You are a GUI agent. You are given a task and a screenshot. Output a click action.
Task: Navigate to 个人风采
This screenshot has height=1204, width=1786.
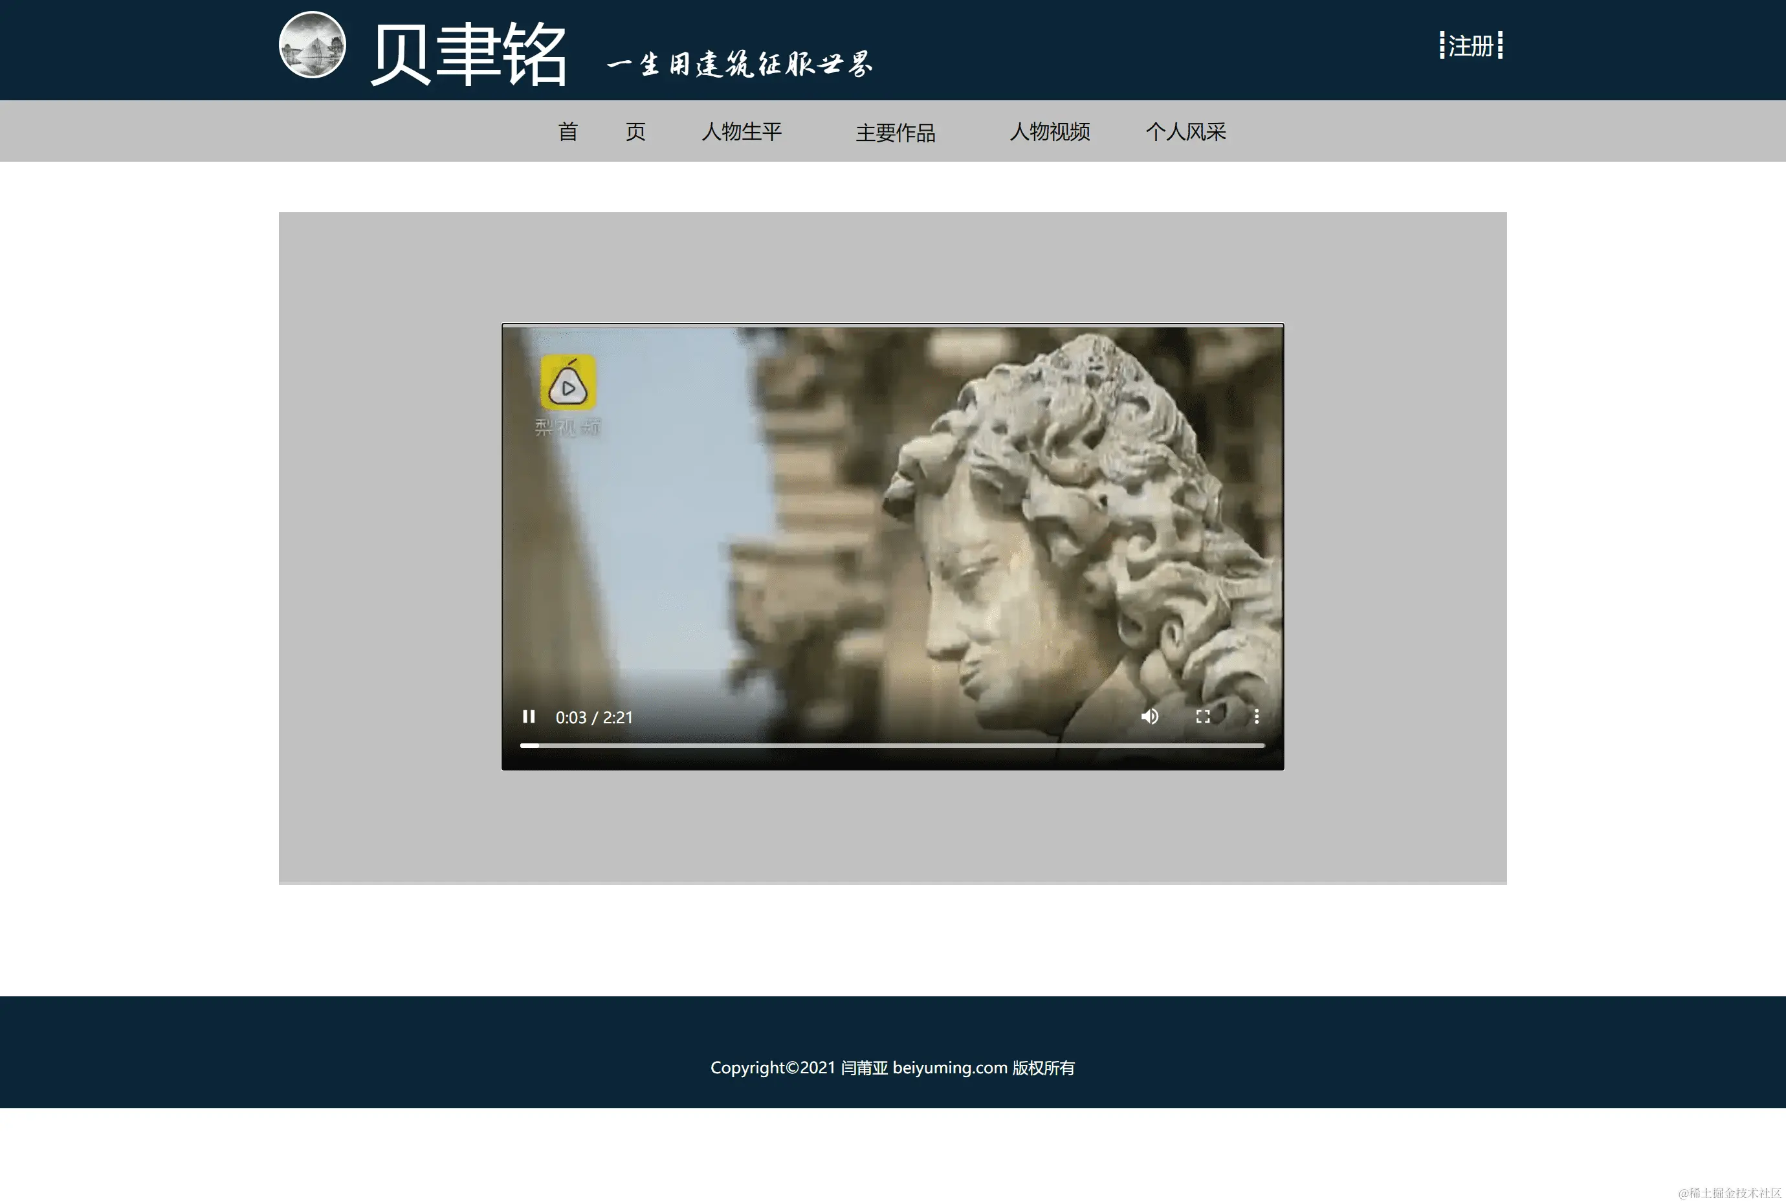(x=1186, y=132)
